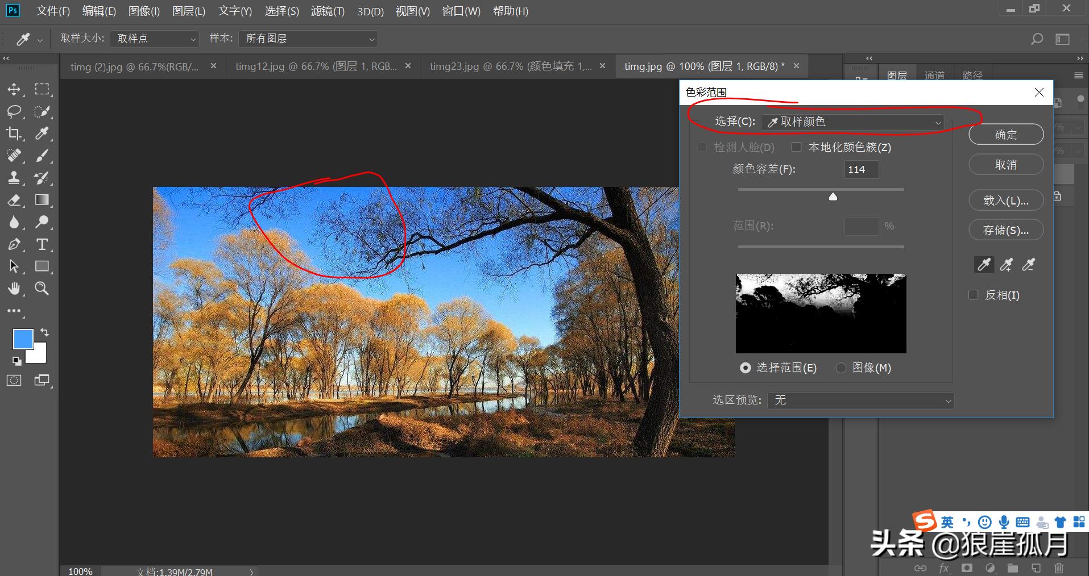
Task: Switch to the timg23.jpg document tab
Action: (x=500, y=66)
